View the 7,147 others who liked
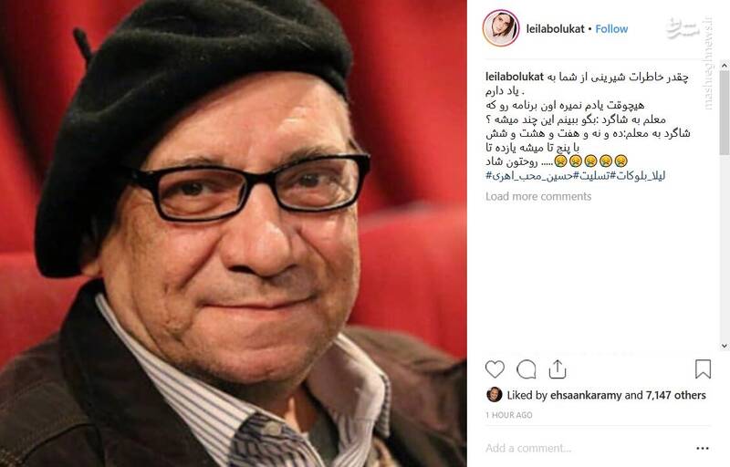730x467 pixels. coord(675,395)
